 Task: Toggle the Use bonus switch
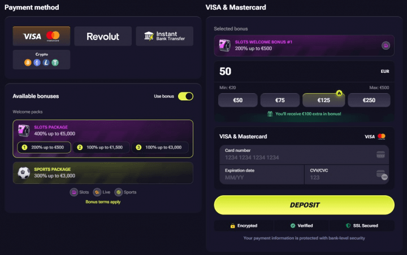(x=185, y=96)
